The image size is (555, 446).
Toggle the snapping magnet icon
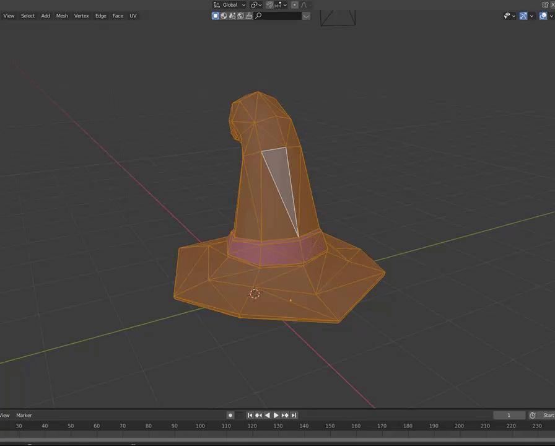[x=269, y=5]
